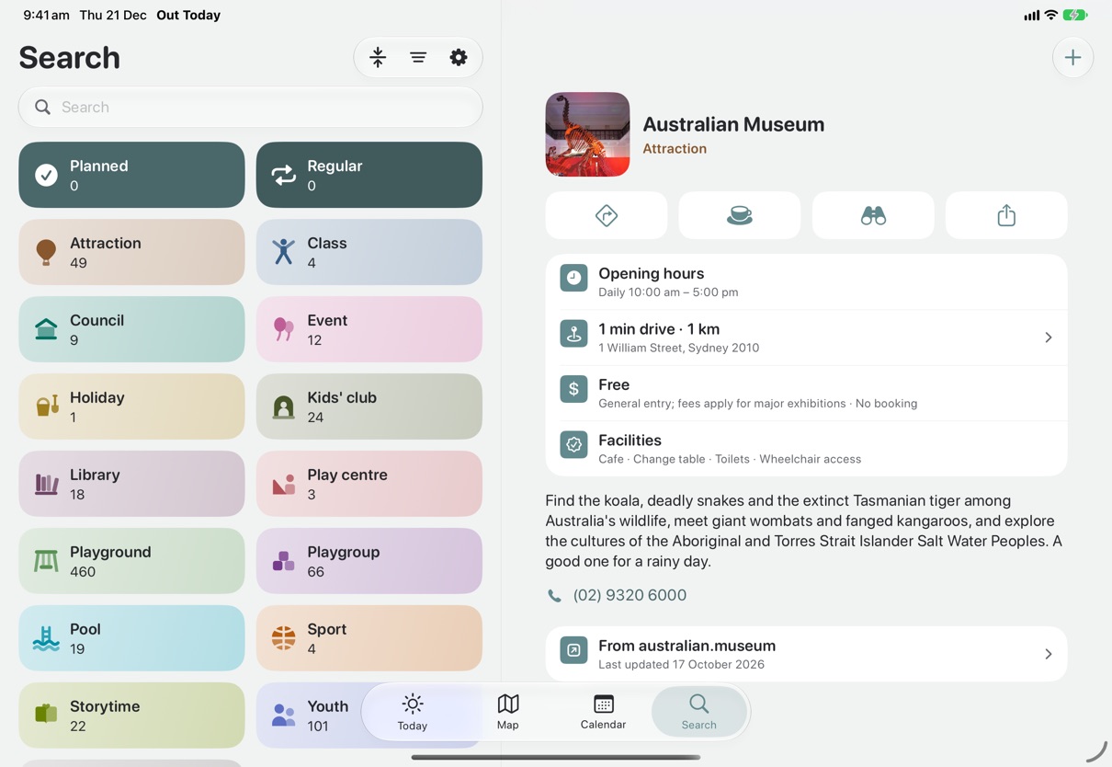Tap the phone icon

pyautogui.click(x=554, y=596)
